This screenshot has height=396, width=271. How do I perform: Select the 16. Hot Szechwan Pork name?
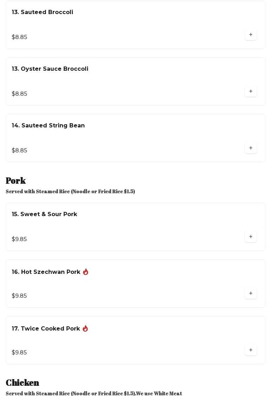point(46,272)
